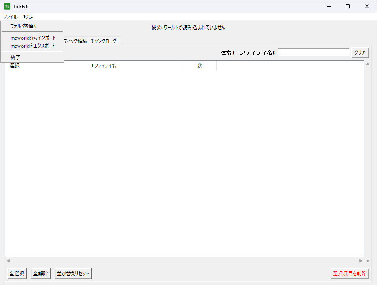Viewport: 377px width, 285px height.
Task: Sort by the 数 column header
Action: 199,66
